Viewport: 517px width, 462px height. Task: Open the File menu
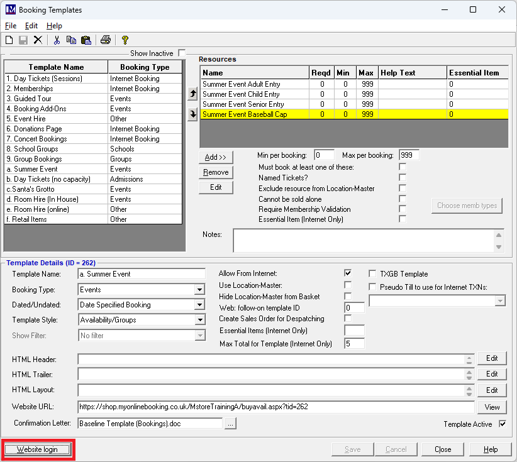coord(11,26)
